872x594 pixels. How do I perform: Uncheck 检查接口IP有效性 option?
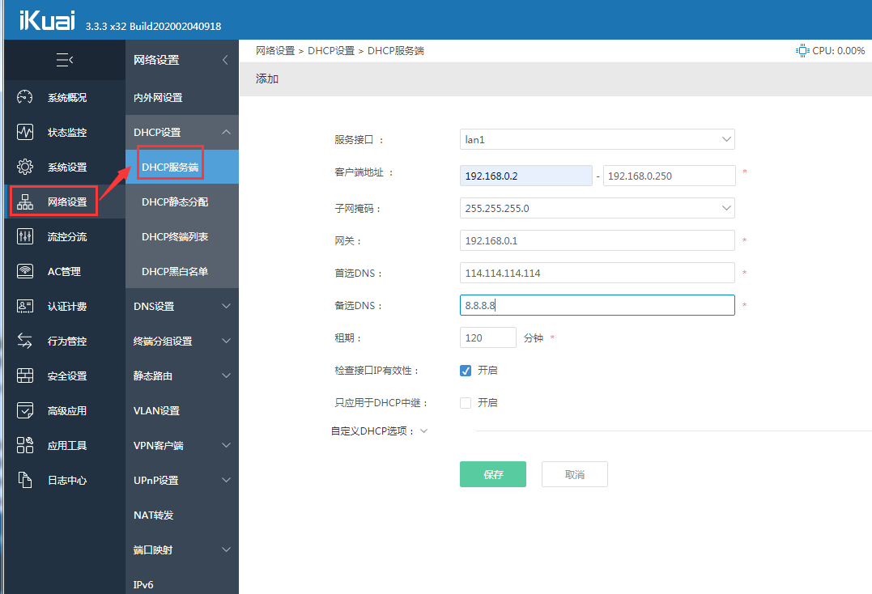coord(466,370)
